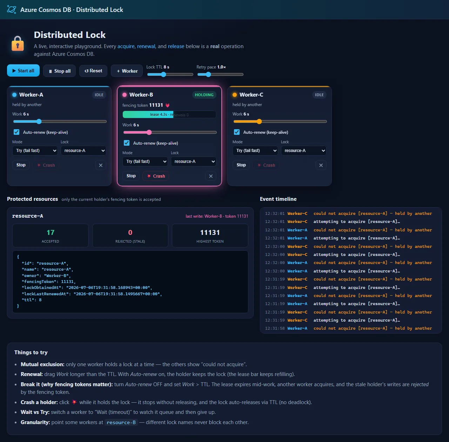Adjust the Retry pace slider
The width and height of the screenshot is (449, 442).
220,74
